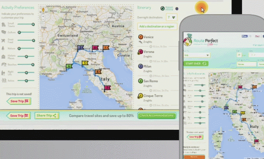This screenshot has height=159, width=264.
Task: Select Verona in the itinerary list
Action: point(149,52)
